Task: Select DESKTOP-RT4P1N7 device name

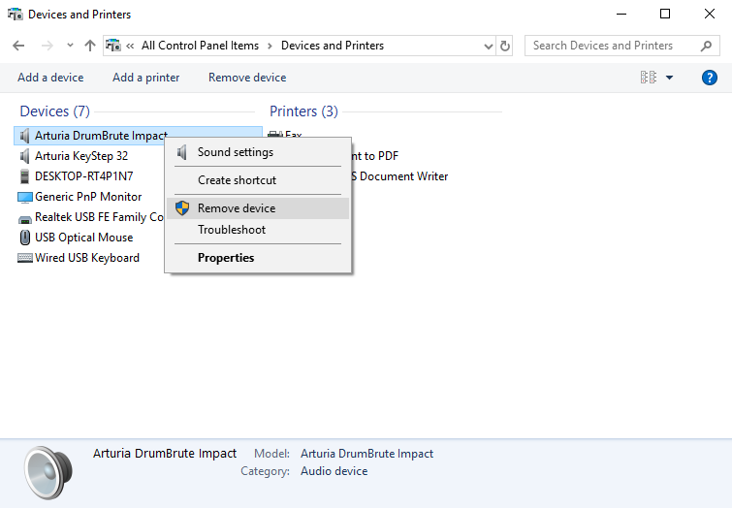Action: (84, 176)
